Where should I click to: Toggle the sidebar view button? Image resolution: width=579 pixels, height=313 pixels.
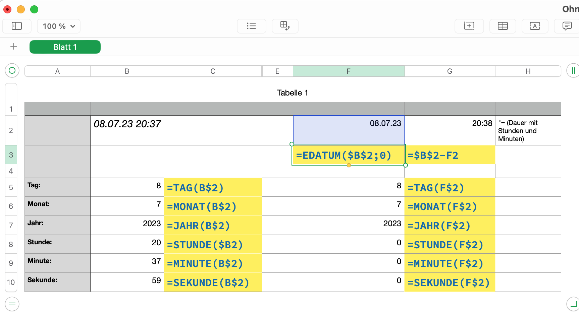(17, 26)
